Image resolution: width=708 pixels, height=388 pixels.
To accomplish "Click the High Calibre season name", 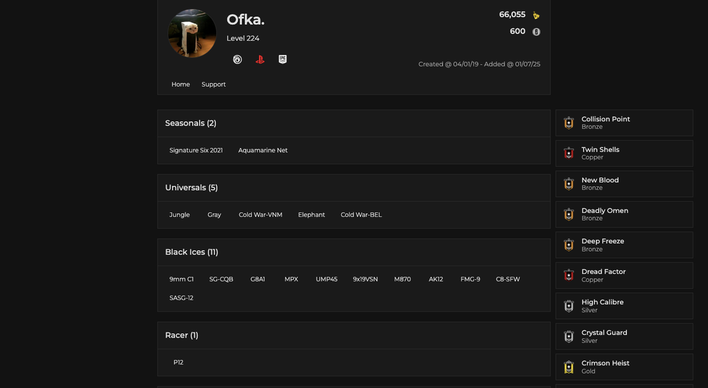I will (x=603, y=302).
